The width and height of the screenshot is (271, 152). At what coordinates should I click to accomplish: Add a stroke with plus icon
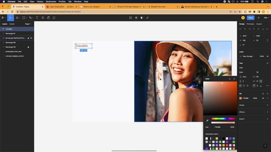point(268,105)
